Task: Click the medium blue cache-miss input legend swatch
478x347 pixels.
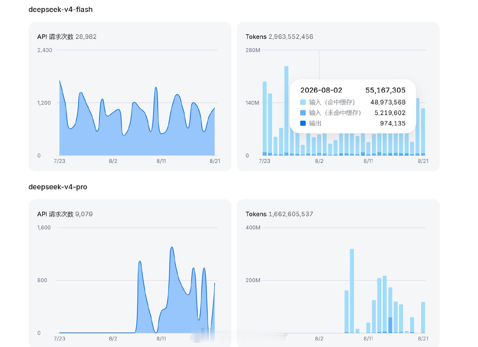Action: pyautogui.click(x=303, y=113)
